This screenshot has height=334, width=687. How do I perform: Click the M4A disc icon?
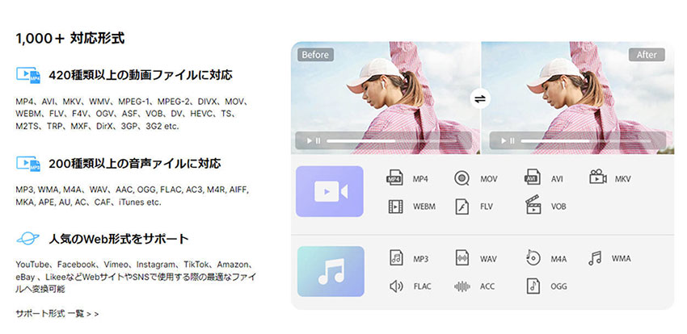[x=532, y=258]
